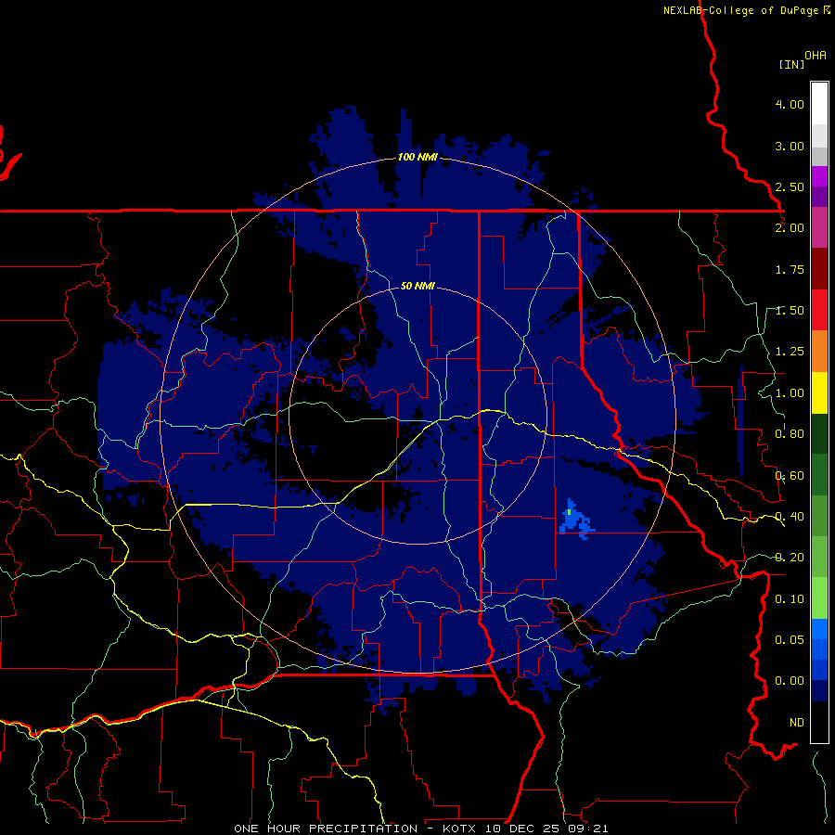The image size is (835, 835).
Task: Pick the black ND swatch in the legend
Action: click(819, 722)
